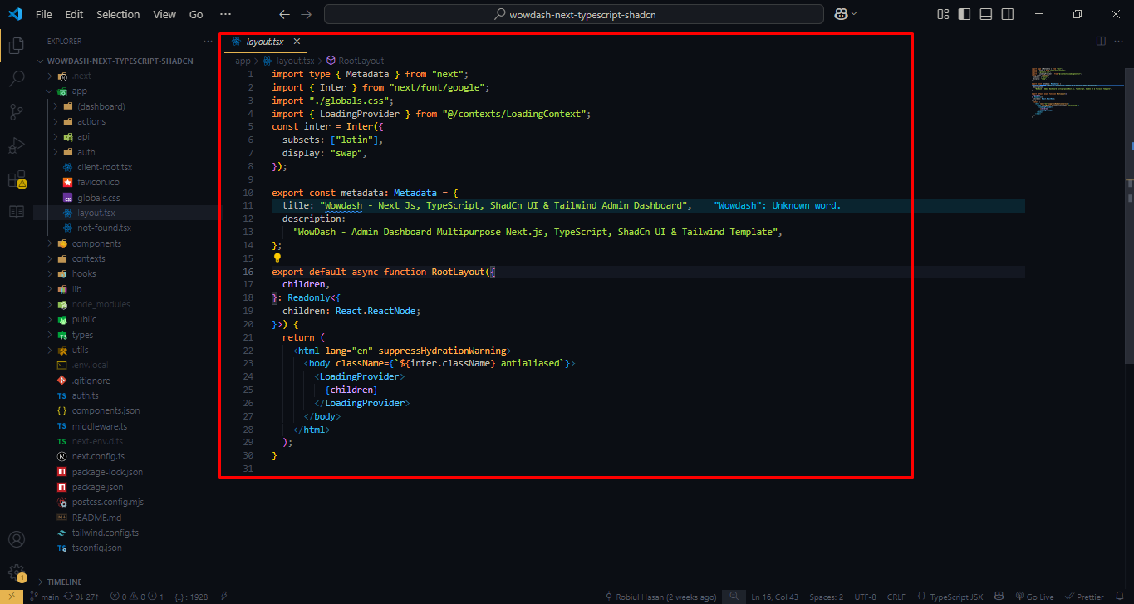Open the Extensions view icon
The height and width of the screenshot is (604, 1134).
tap(16, 177)
